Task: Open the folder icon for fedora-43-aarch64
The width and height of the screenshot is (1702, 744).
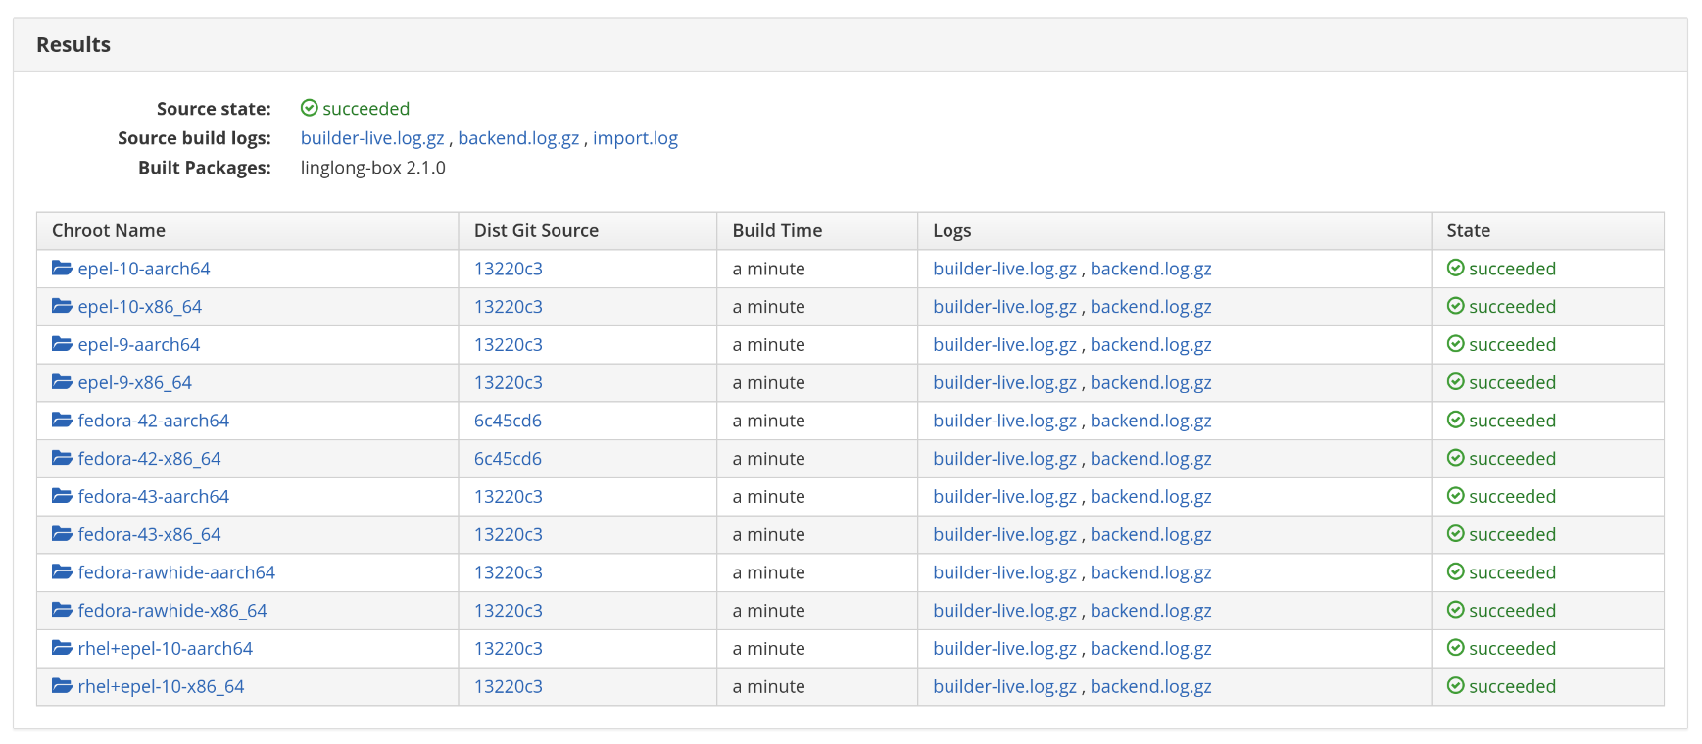Action: click(x=62, y=496)
